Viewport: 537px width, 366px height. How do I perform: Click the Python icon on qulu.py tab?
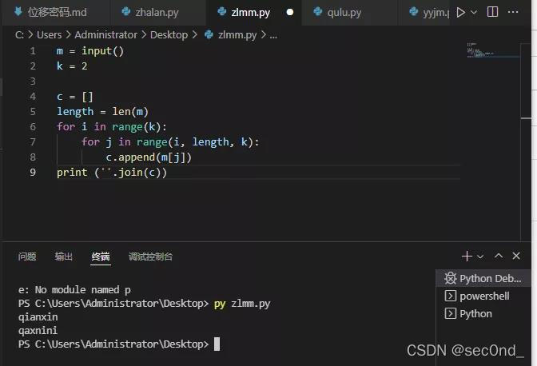(318, 12)
